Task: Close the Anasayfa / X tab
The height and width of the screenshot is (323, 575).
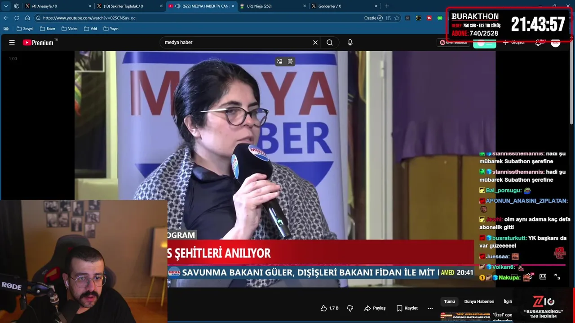Action: point(89,6)
